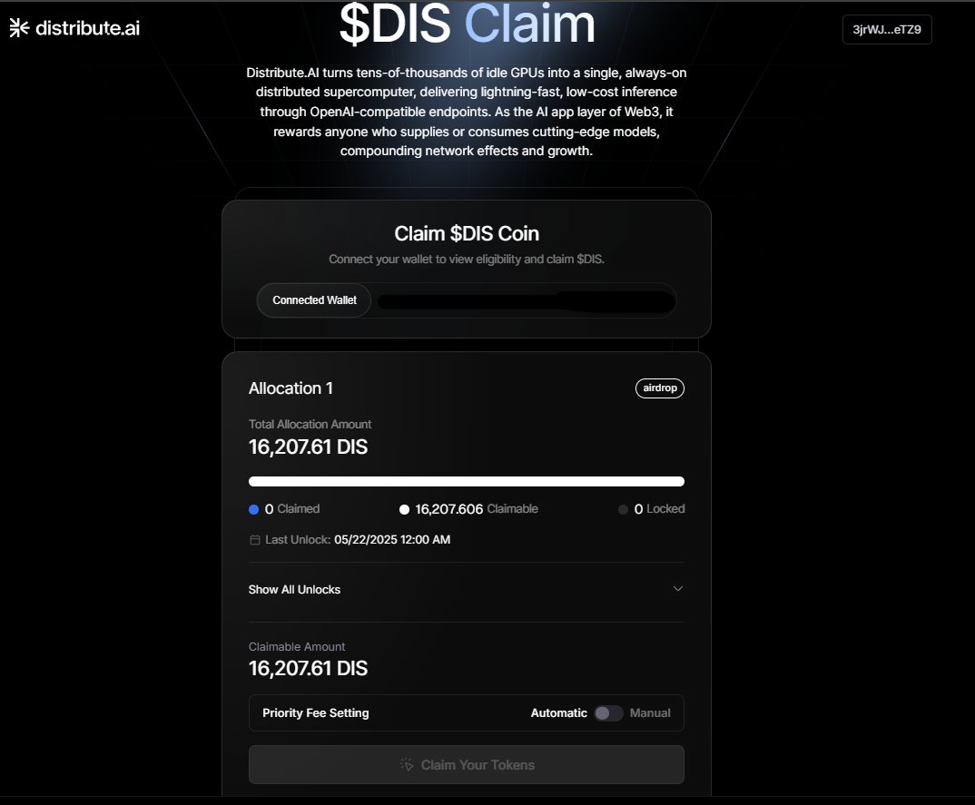Click the airdrop badge
The width and height of the screenshot is (975, 805).
pyautogui.click(x=660, y=388)
